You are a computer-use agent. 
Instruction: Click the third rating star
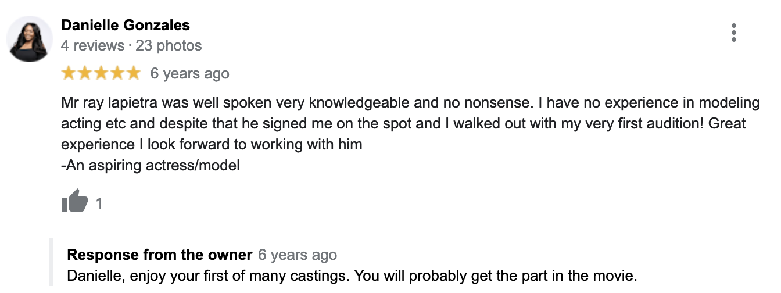[101, 73]
